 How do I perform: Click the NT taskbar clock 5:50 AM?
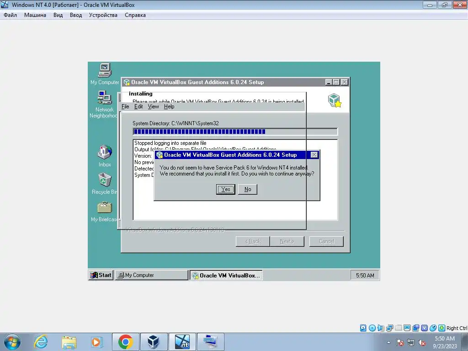365,275
